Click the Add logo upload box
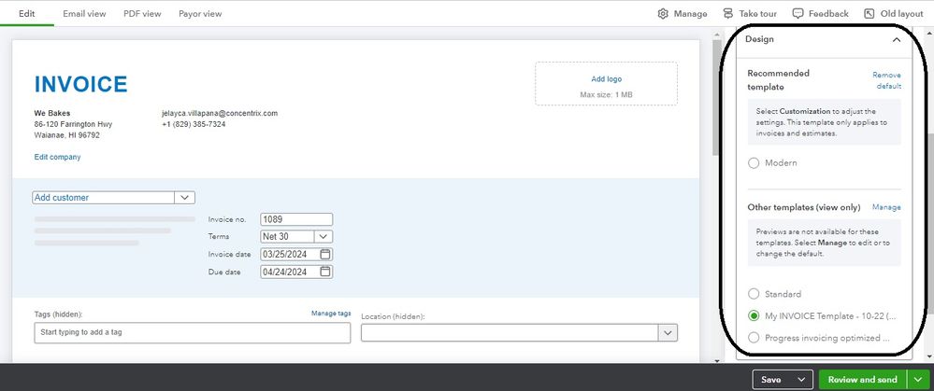934x391 pixels. [607, 84]
